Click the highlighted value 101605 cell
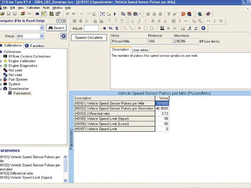Viewport: 251px width, 188px height. coord(162,103)
